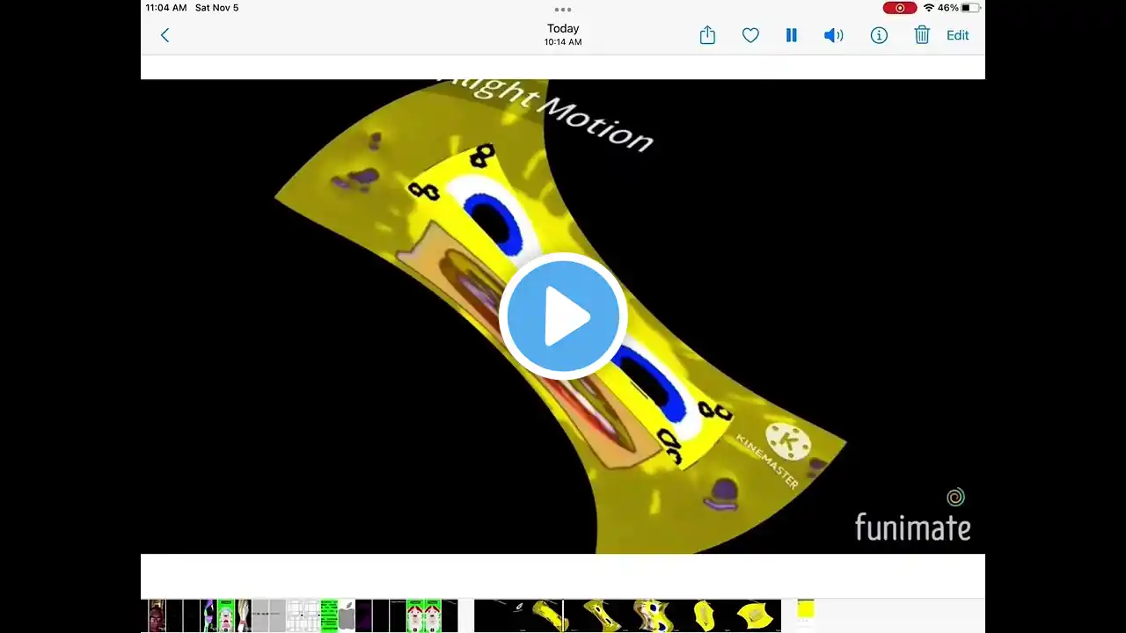This screenshot has width=1126, height=633.
Task: Favorite the video with the heart icon
Action: point(750,35)
